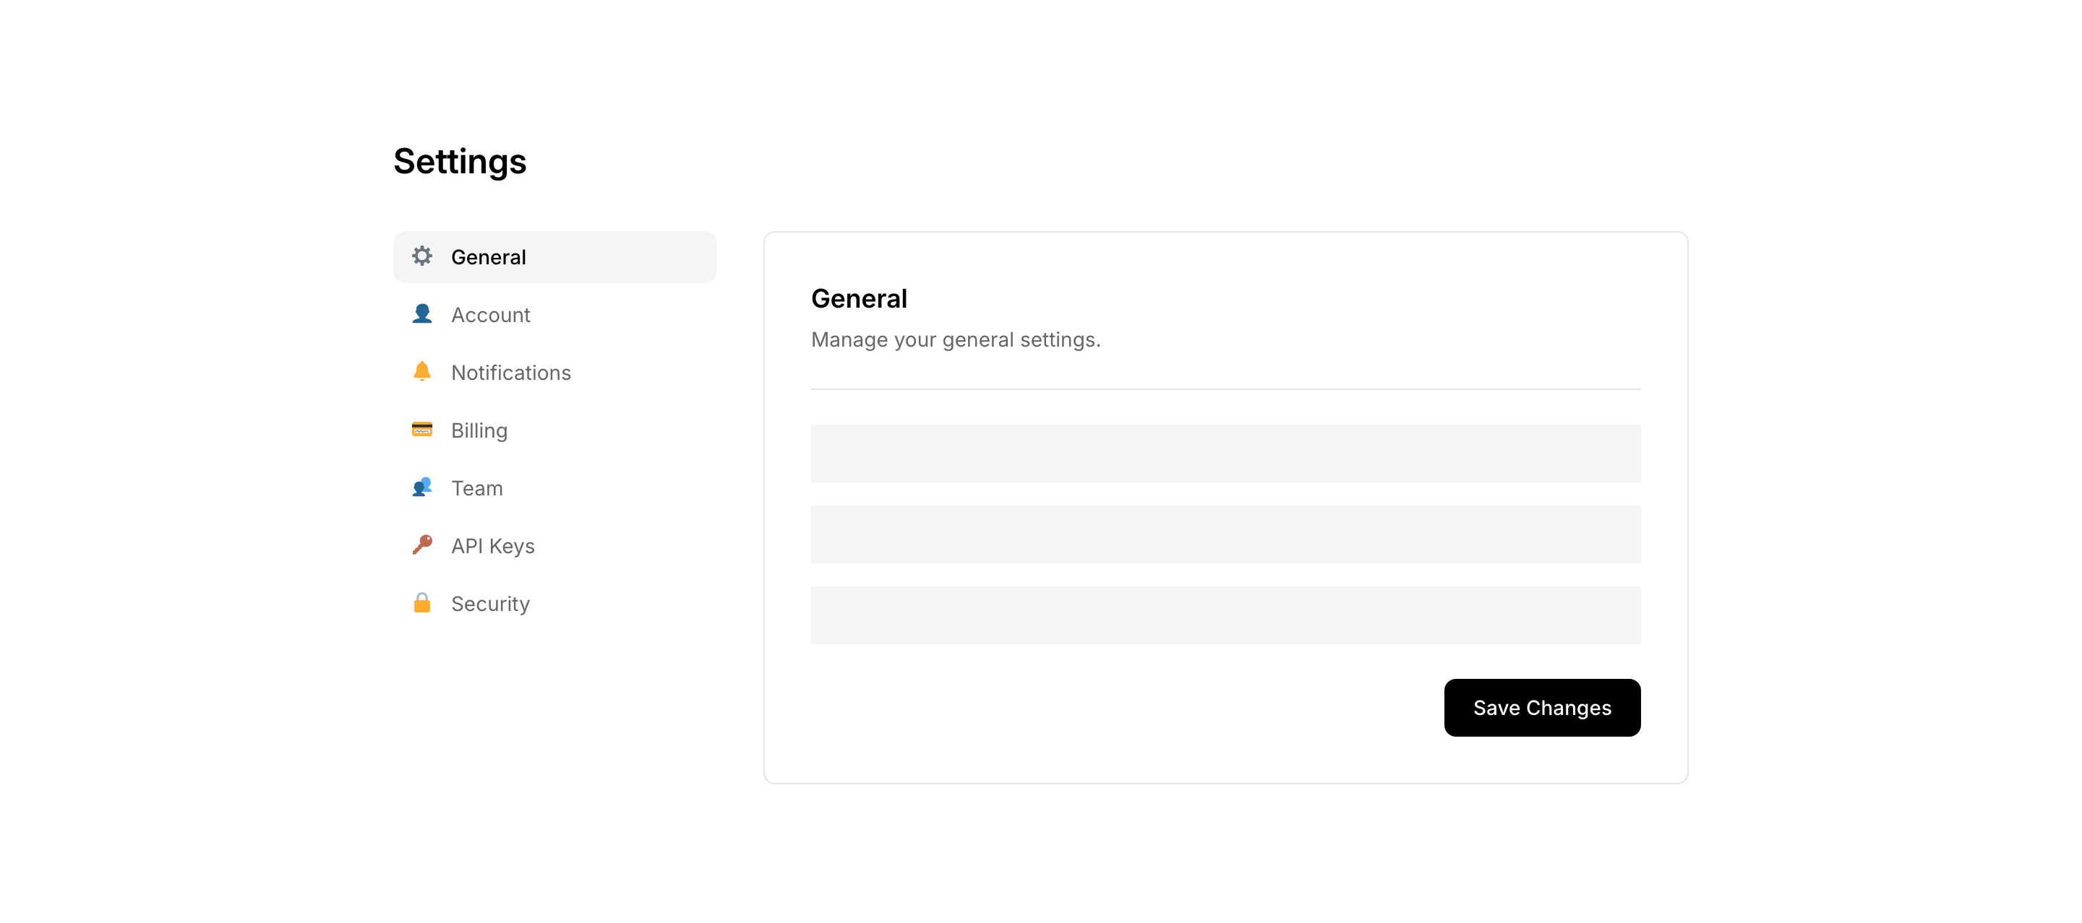Switch to the Billing label
2082x923 pixels.
coord(479,430)
